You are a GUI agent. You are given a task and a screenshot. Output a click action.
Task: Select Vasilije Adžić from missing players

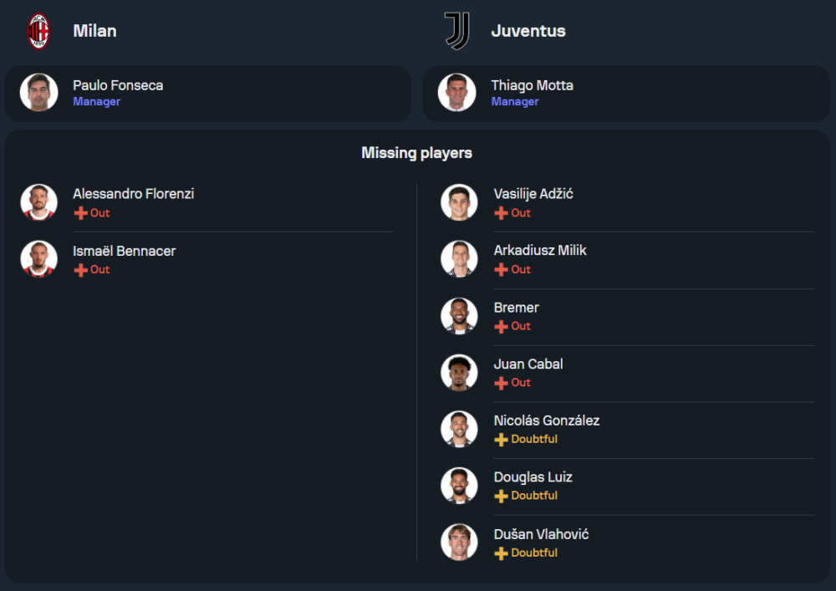coord(533,194)
